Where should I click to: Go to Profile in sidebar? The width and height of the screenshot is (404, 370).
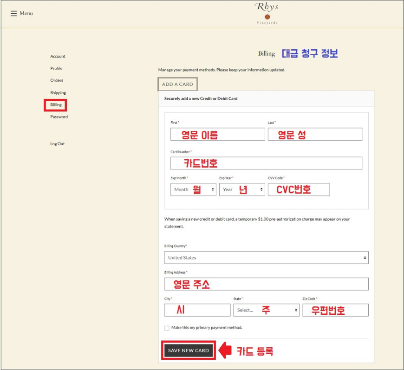(56, 68)
